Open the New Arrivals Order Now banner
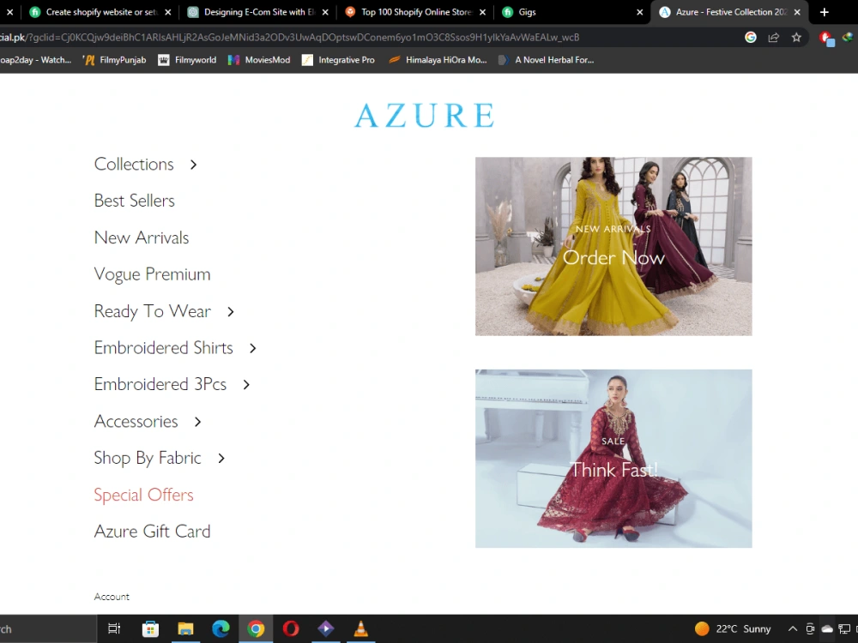This screenshot has width=858, height=643. [x=613, y=247]
